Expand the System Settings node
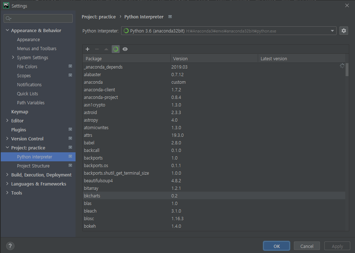 (13, 57)
